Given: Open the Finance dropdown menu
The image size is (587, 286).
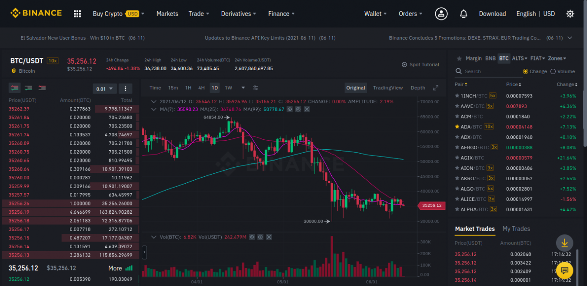Looking at the screenshot, I should [x=281, y=14].
